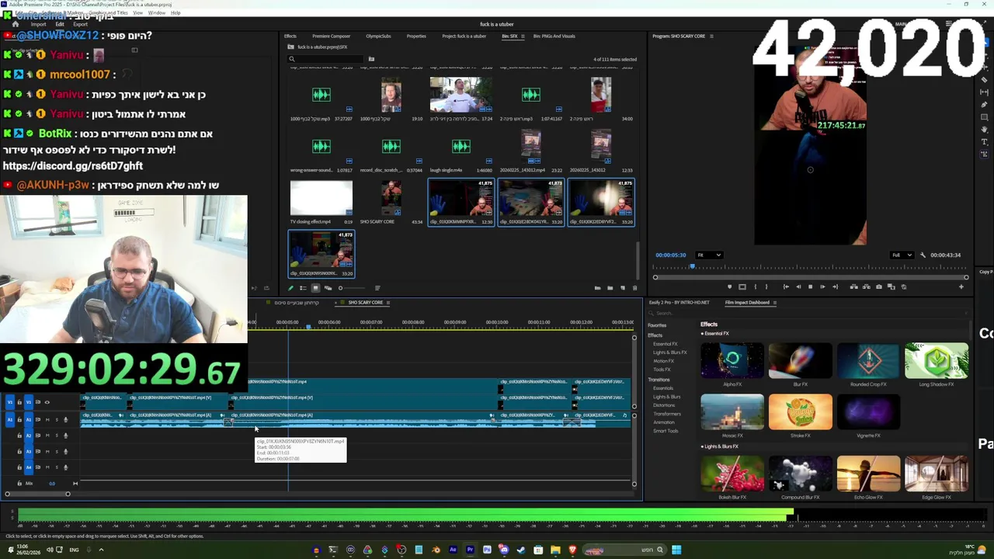Open Photoshop icon on Windows taskbar
The height and width of the screenshot is (559, 994).
pos(487,550)
